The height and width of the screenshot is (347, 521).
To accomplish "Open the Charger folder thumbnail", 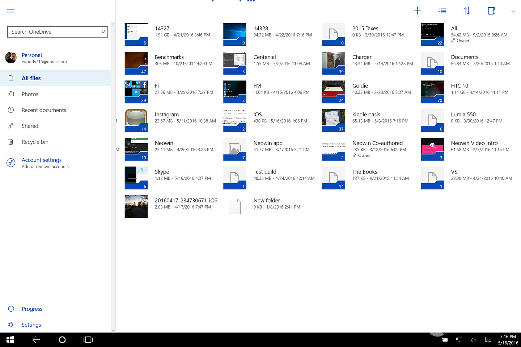I will pos(334,63).
